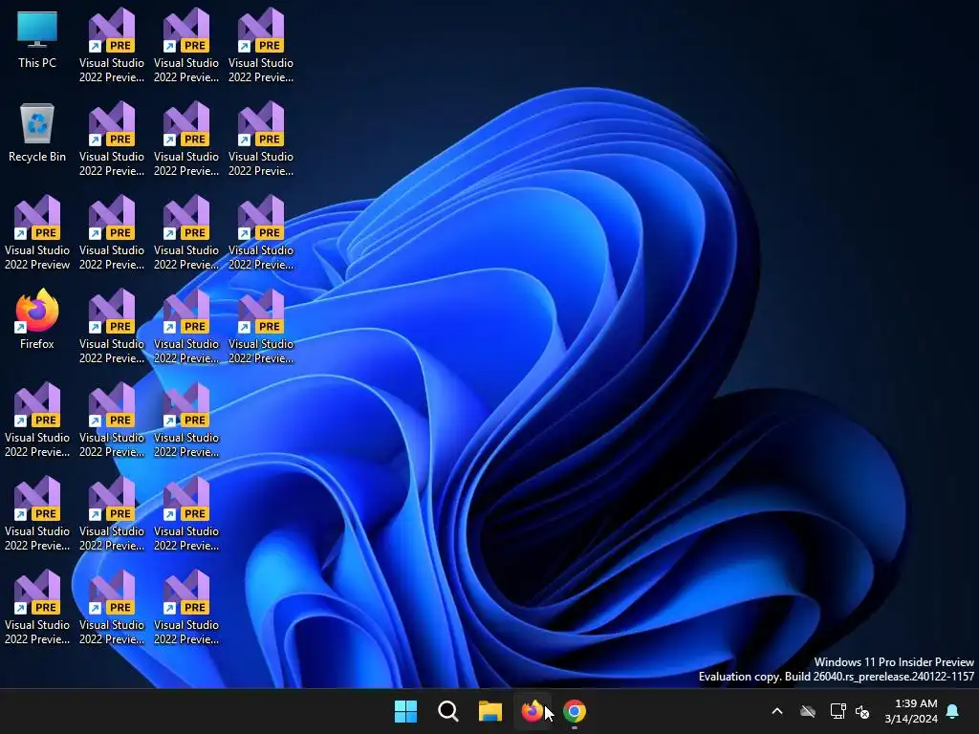Select Visual Studio shortcut immediately right of desktop Firefox
Viewport: 979px width, 734px height.
coord(112,326)
